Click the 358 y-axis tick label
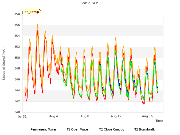 [x=17, y=14]
